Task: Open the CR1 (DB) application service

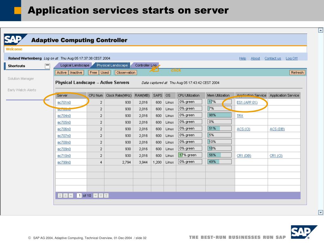Action: (244, 156)
